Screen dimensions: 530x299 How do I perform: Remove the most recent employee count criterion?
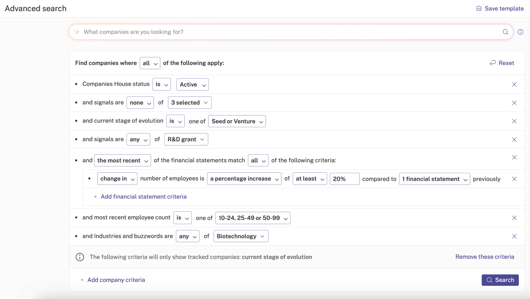point(514,218)
